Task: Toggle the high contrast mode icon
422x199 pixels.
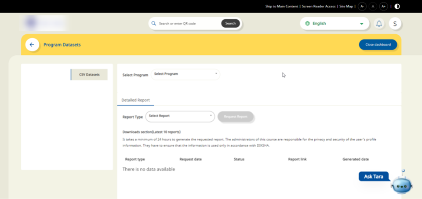Action: click(x=397, y=6)
